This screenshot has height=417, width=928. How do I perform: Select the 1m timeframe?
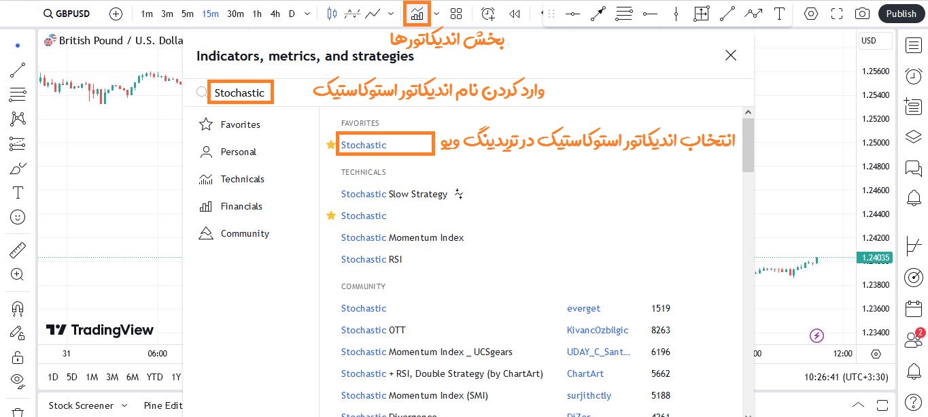click(x=147, y=14)
